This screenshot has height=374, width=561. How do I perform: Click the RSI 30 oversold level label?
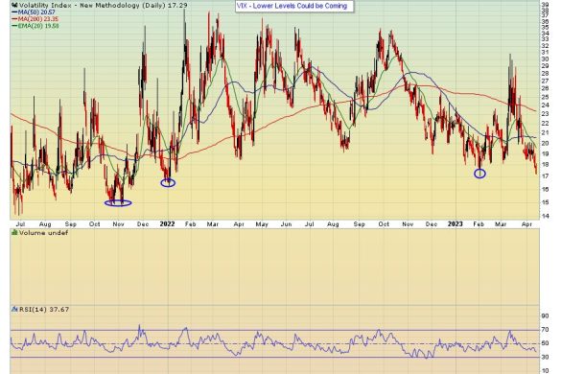[546, 357]
